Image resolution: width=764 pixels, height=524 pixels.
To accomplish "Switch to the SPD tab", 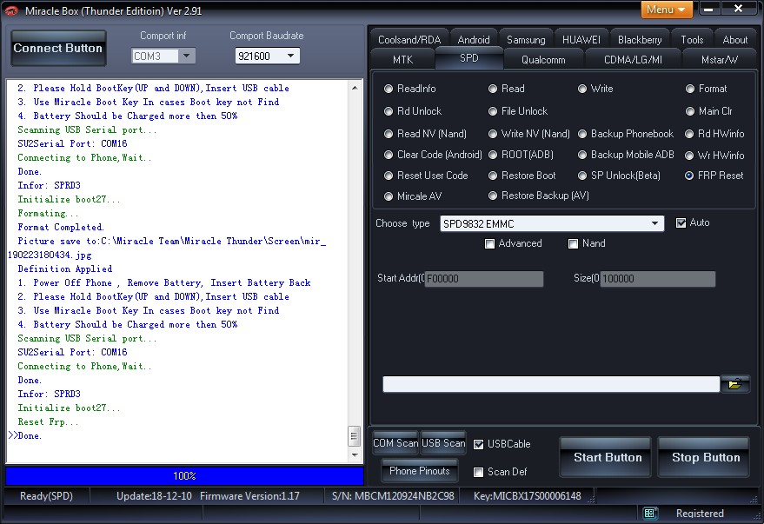I will coord(468,57).
